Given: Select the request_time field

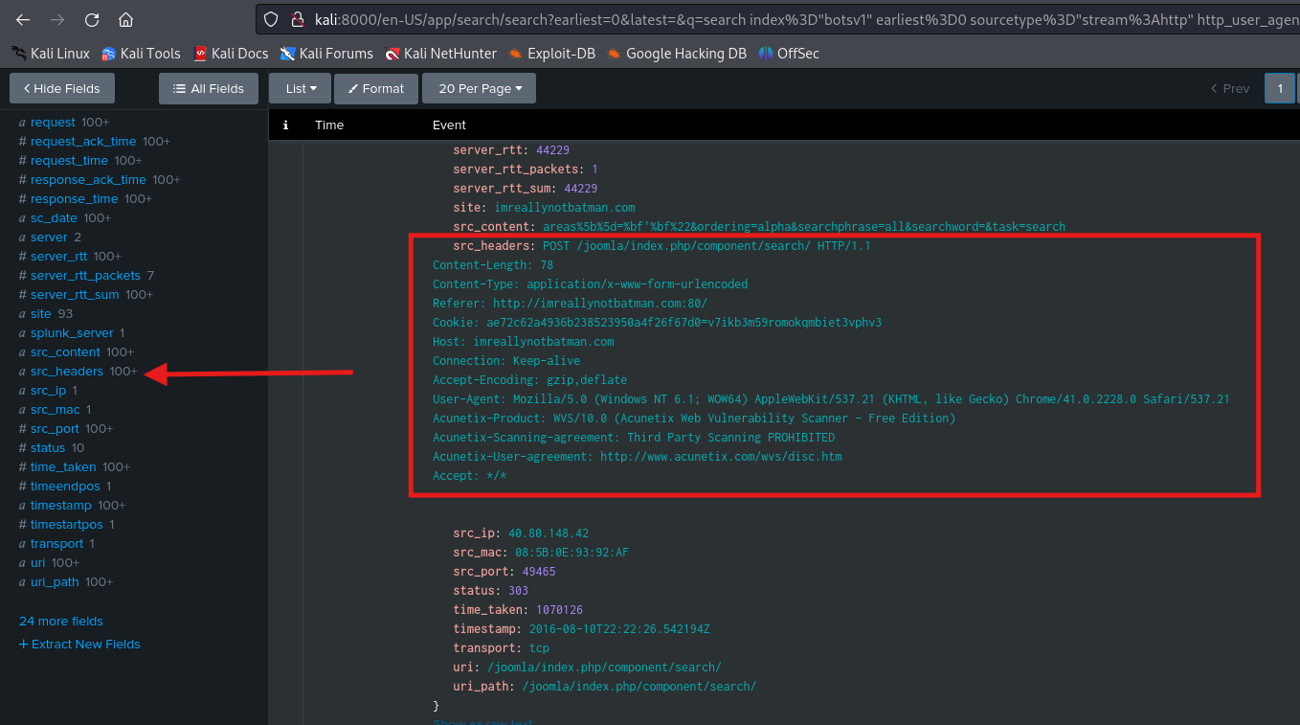Looking at the screenshot, I should [69, 161].
